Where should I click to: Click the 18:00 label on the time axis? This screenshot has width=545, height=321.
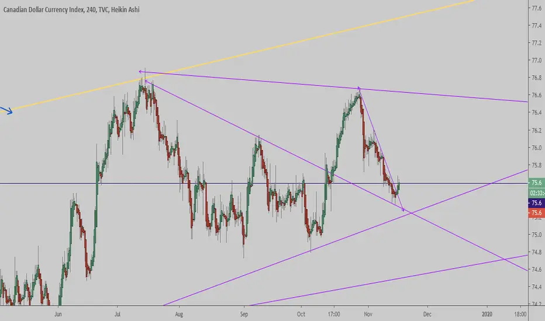(520, 314)
